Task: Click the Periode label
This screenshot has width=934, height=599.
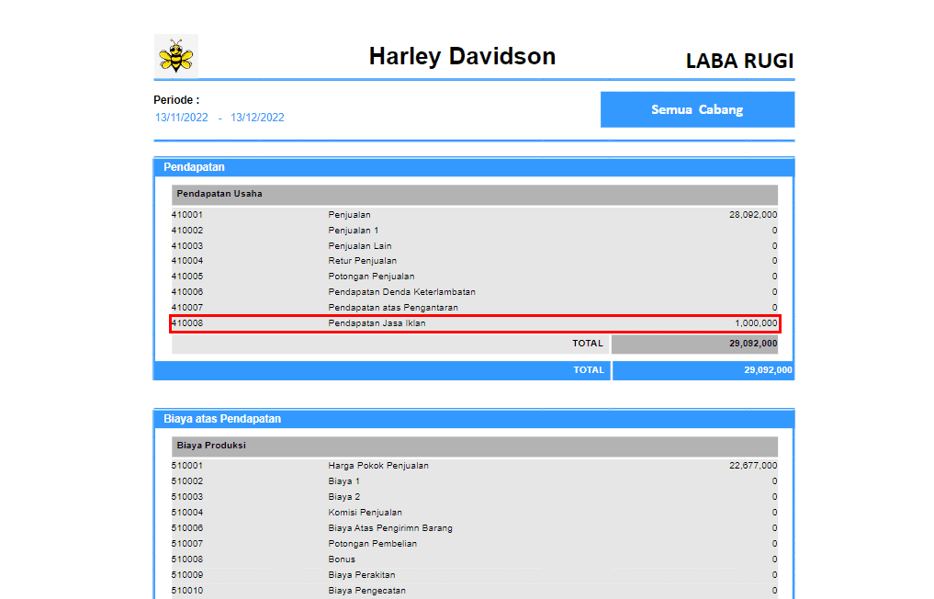Action: 176,100
